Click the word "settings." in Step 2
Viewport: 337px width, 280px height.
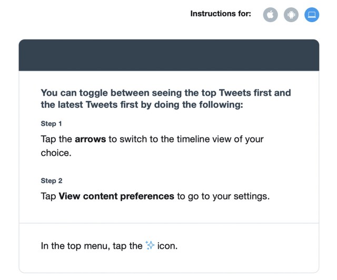click(x=252, y=196)
